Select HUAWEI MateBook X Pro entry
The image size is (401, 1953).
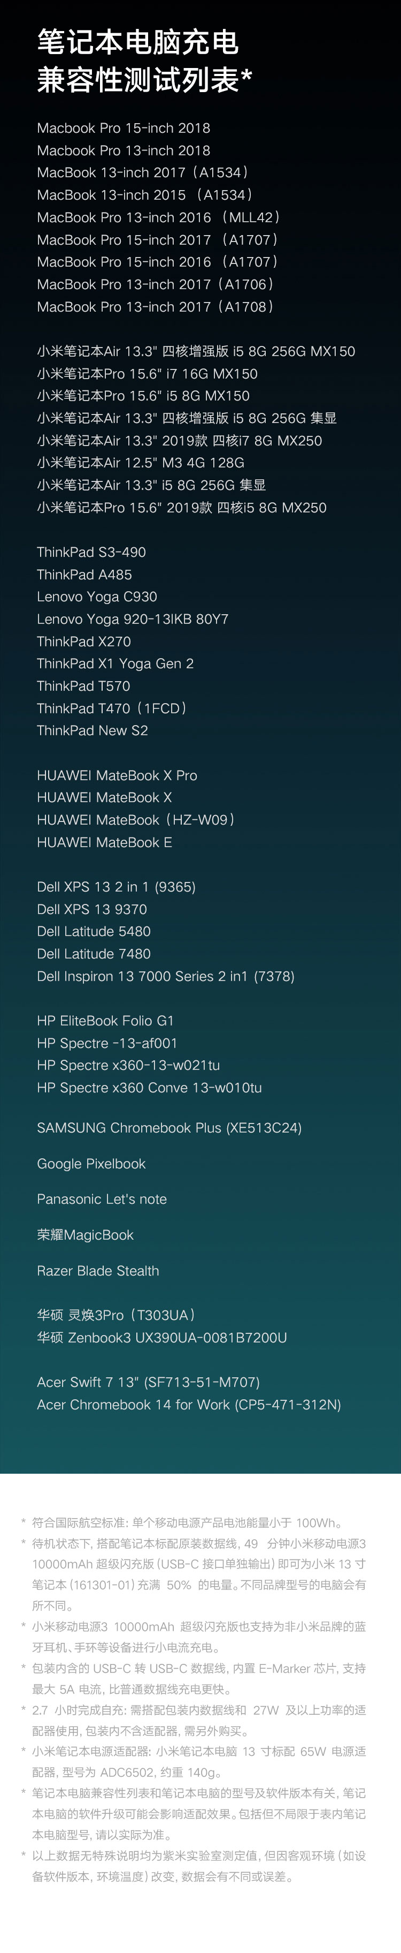pyautogui.click(x=117, y=775)
